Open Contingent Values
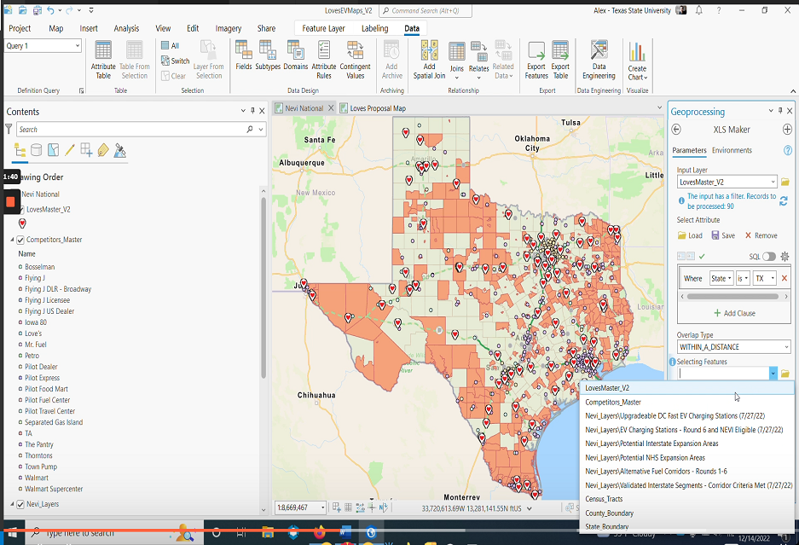799x545 pixels. tap(356, 60)
